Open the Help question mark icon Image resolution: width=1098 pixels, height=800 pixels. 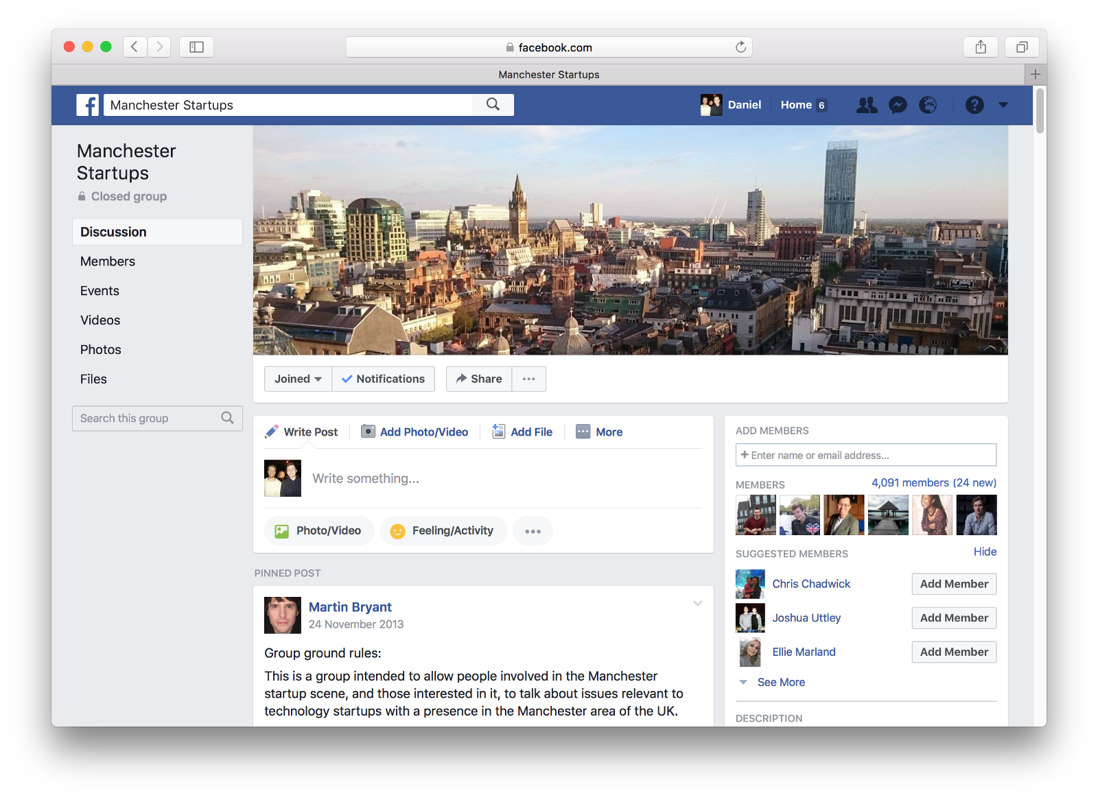click(x=974, y=105)
